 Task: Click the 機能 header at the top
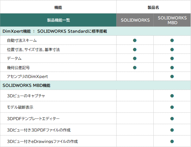[x=59, y=7]
